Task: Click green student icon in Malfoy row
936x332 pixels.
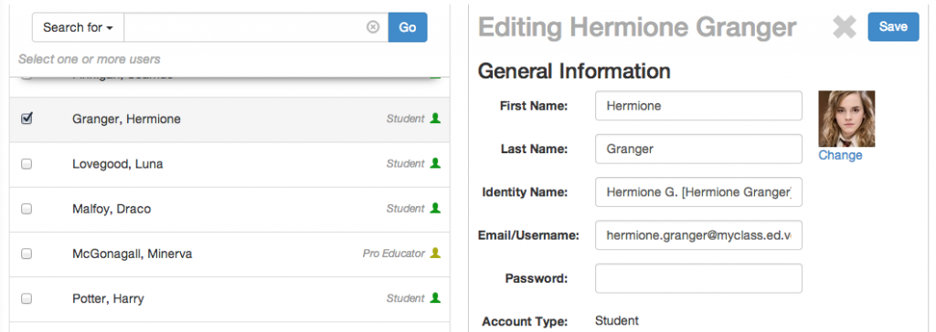Action: point(435,208)
